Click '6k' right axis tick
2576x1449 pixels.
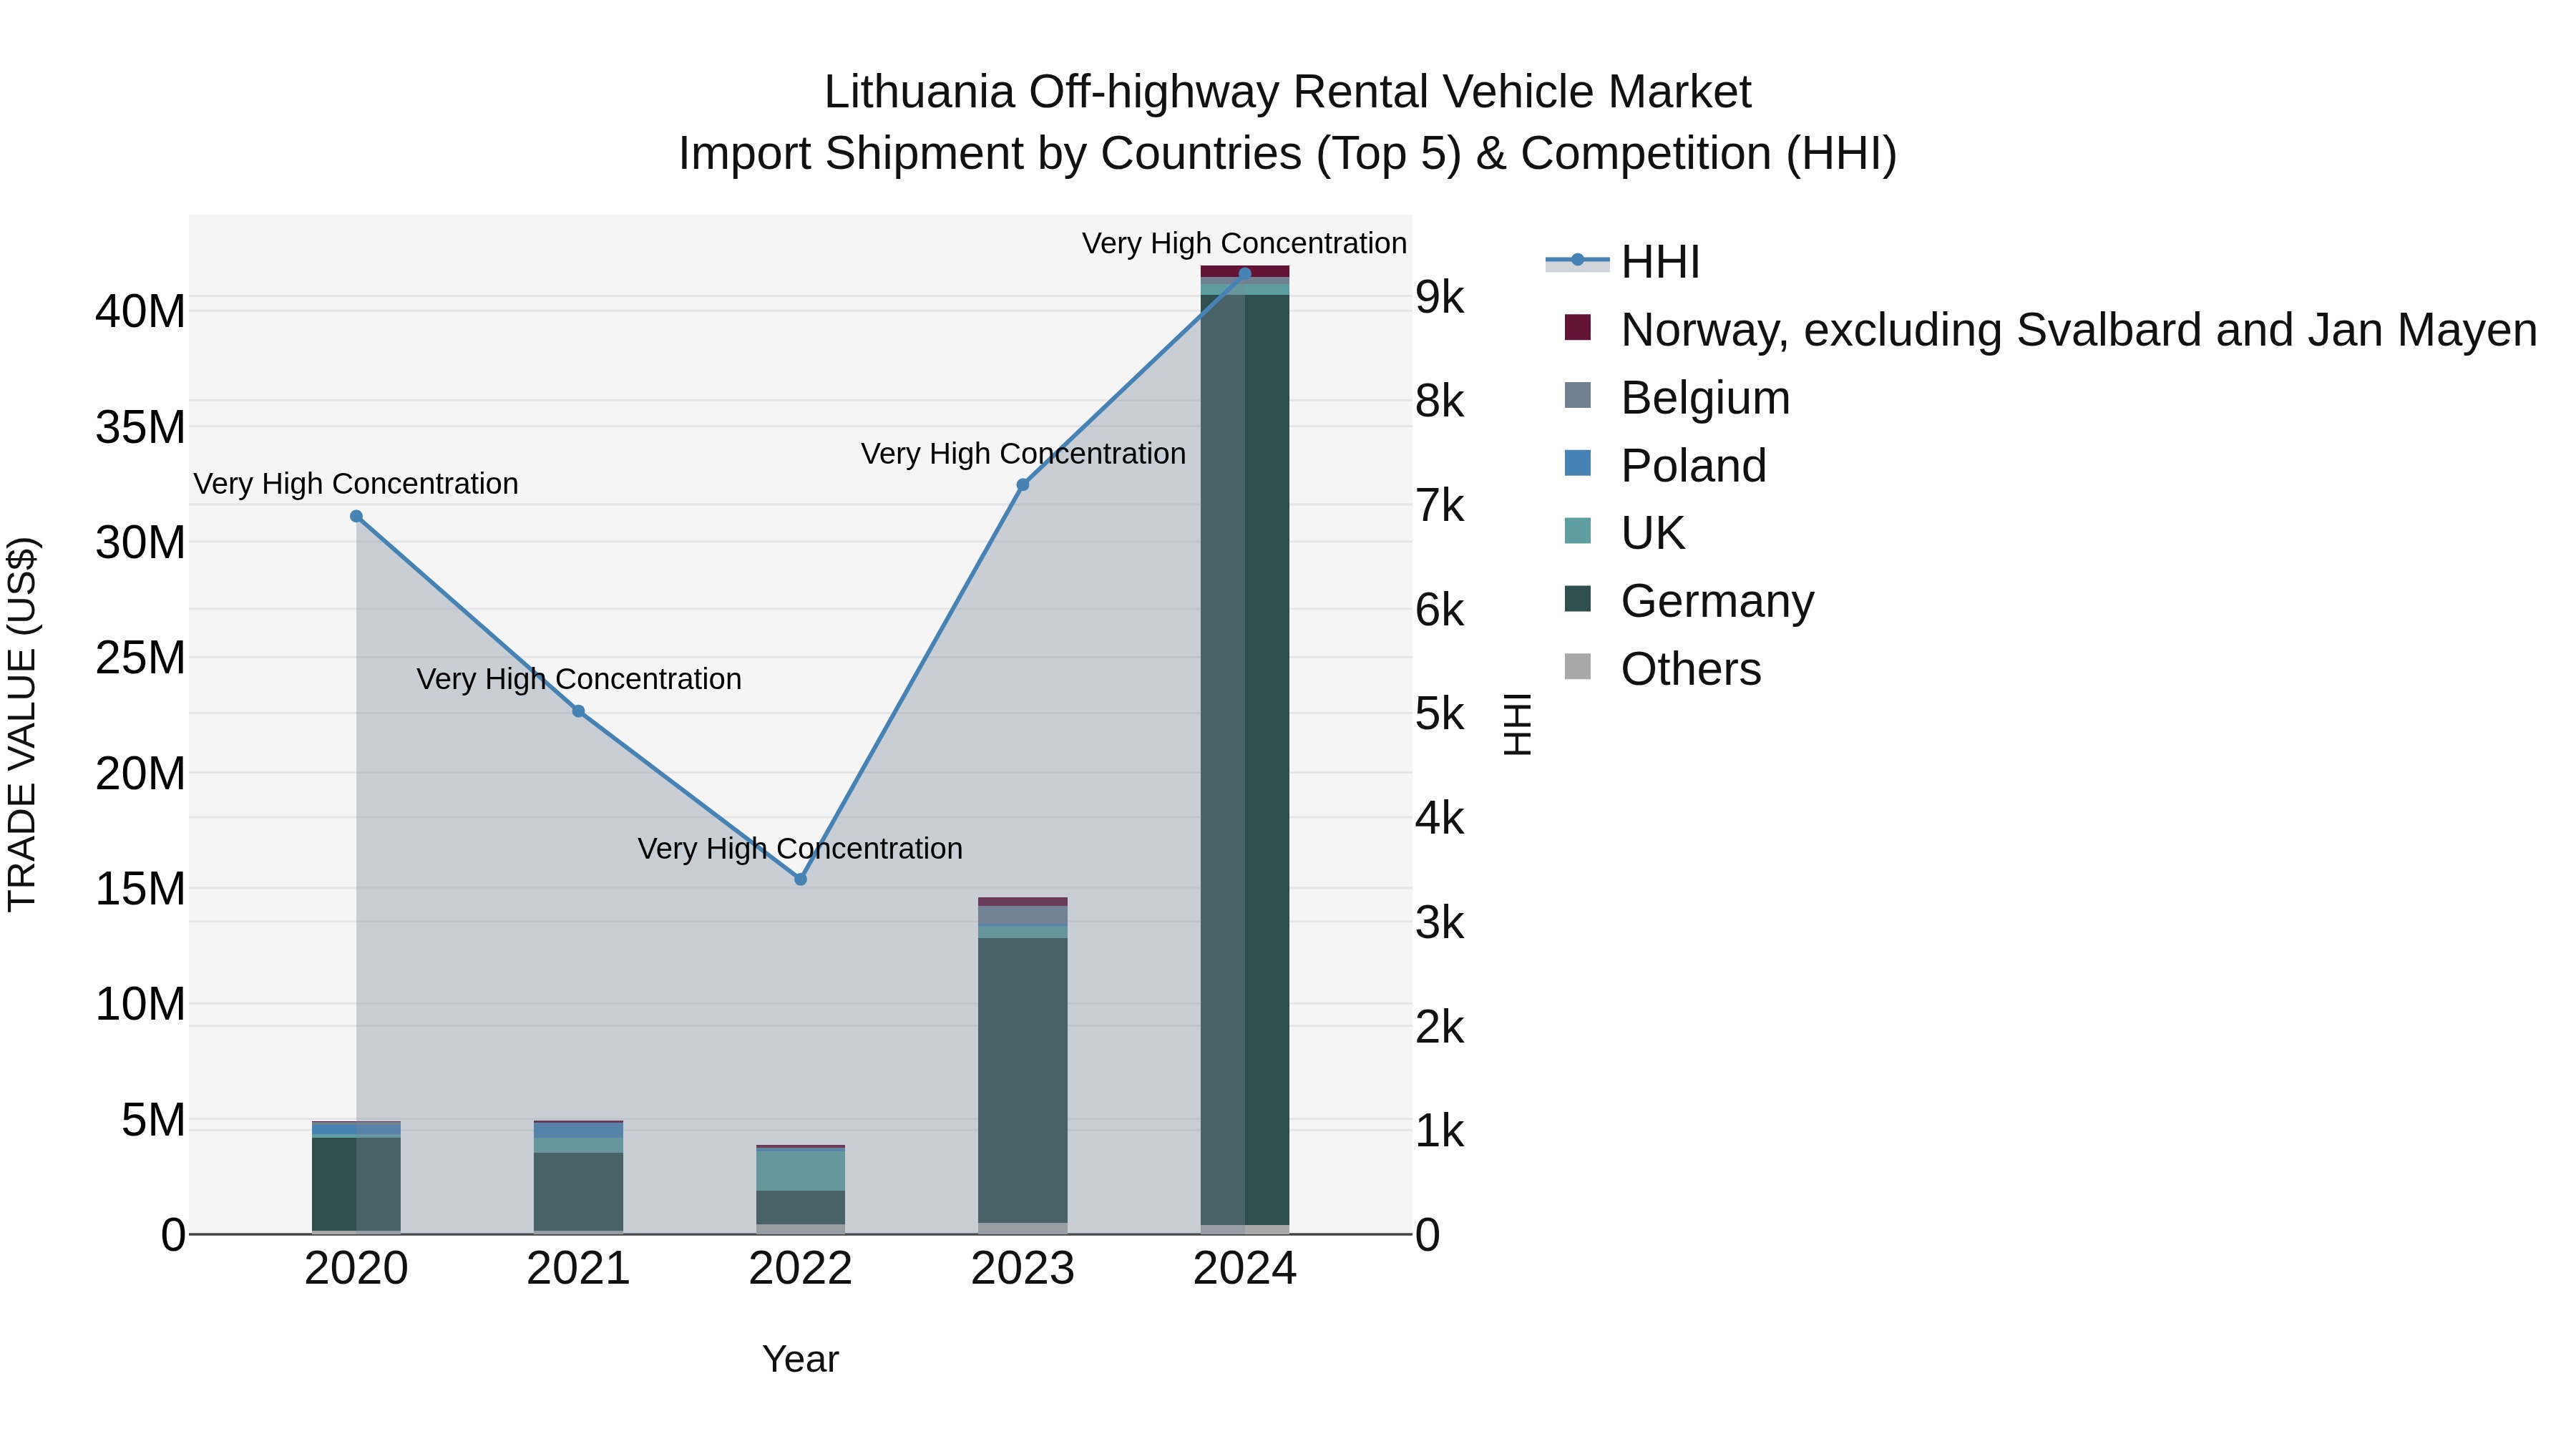coord(1440,610)
